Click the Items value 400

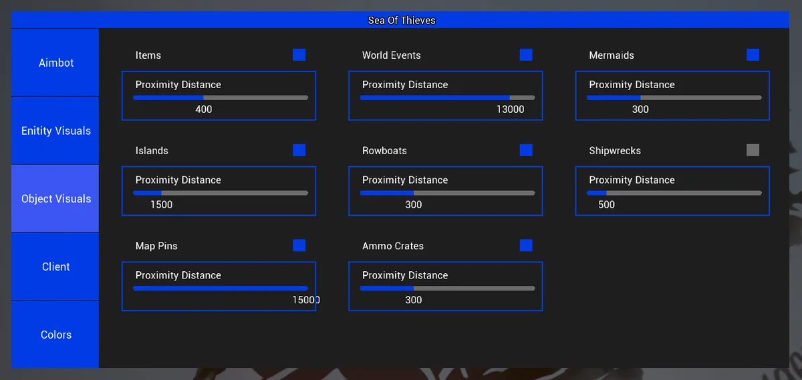coord(204,109)
